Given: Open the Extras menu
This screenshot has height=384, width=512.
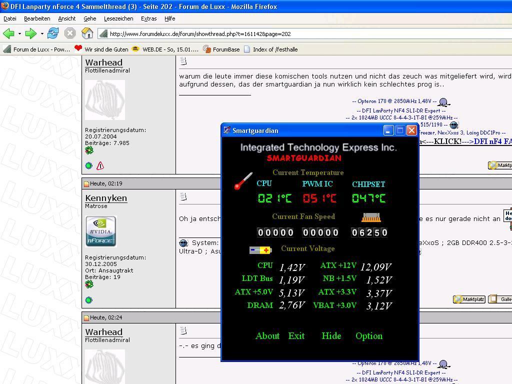Looking at the screenshot, I should tap(149, 18).
